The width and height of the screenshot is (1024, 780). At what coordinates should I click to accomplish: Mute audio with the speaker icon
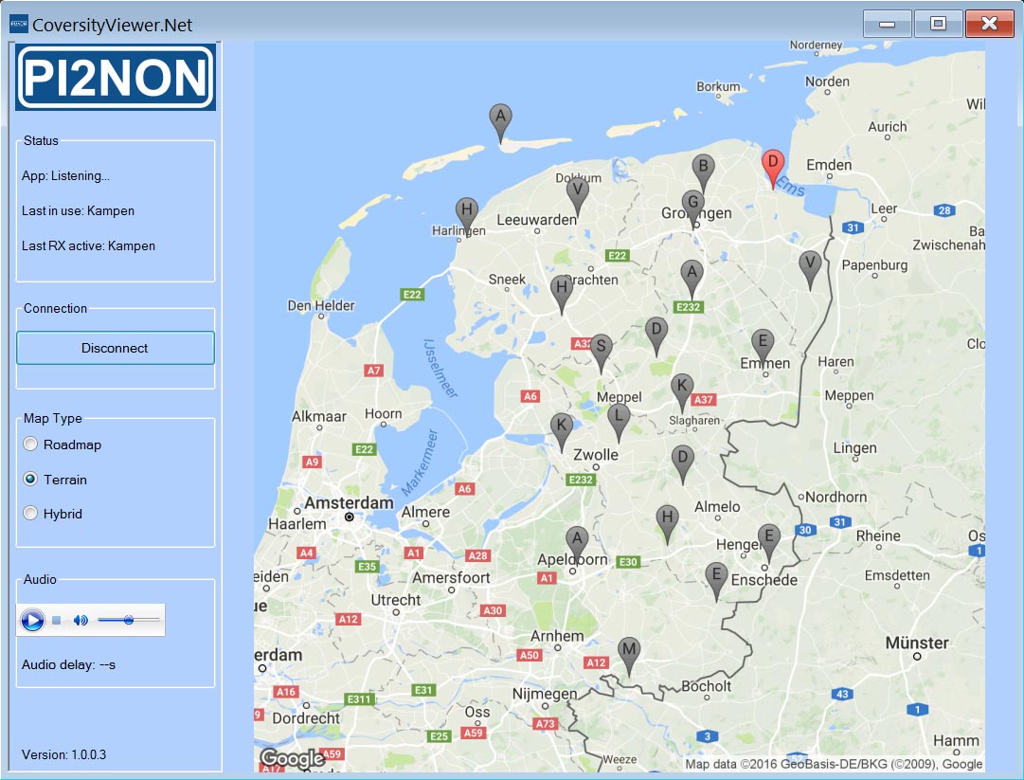pos(81,620)
